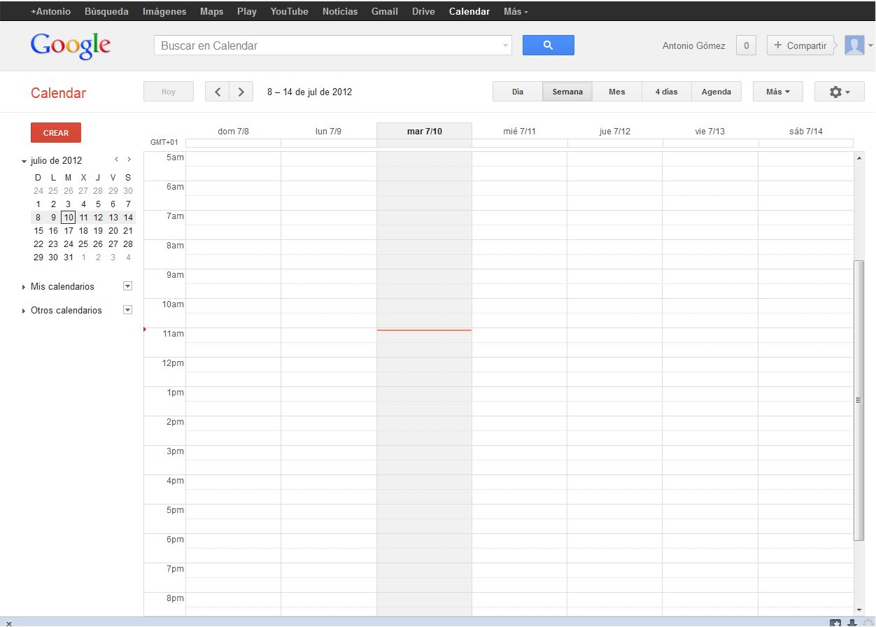Viewport: 876px width, 627px height.
Task: Open search options dropdown arrow in search box
Action: (505, 46)
